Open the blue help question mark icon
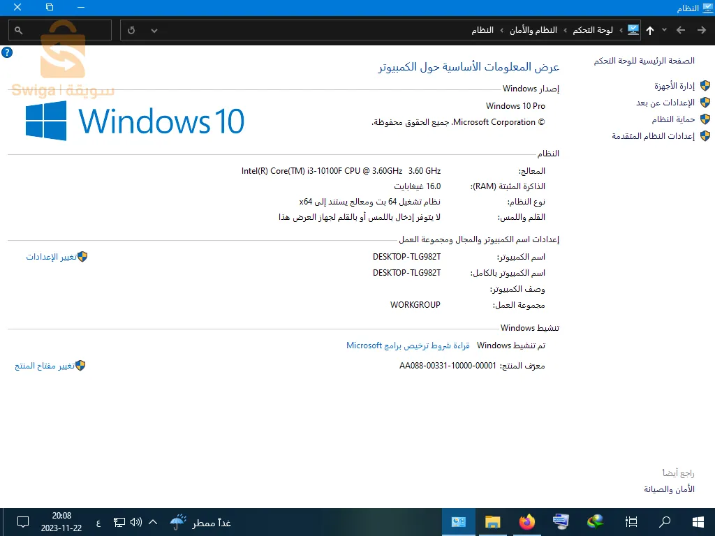 7,52
